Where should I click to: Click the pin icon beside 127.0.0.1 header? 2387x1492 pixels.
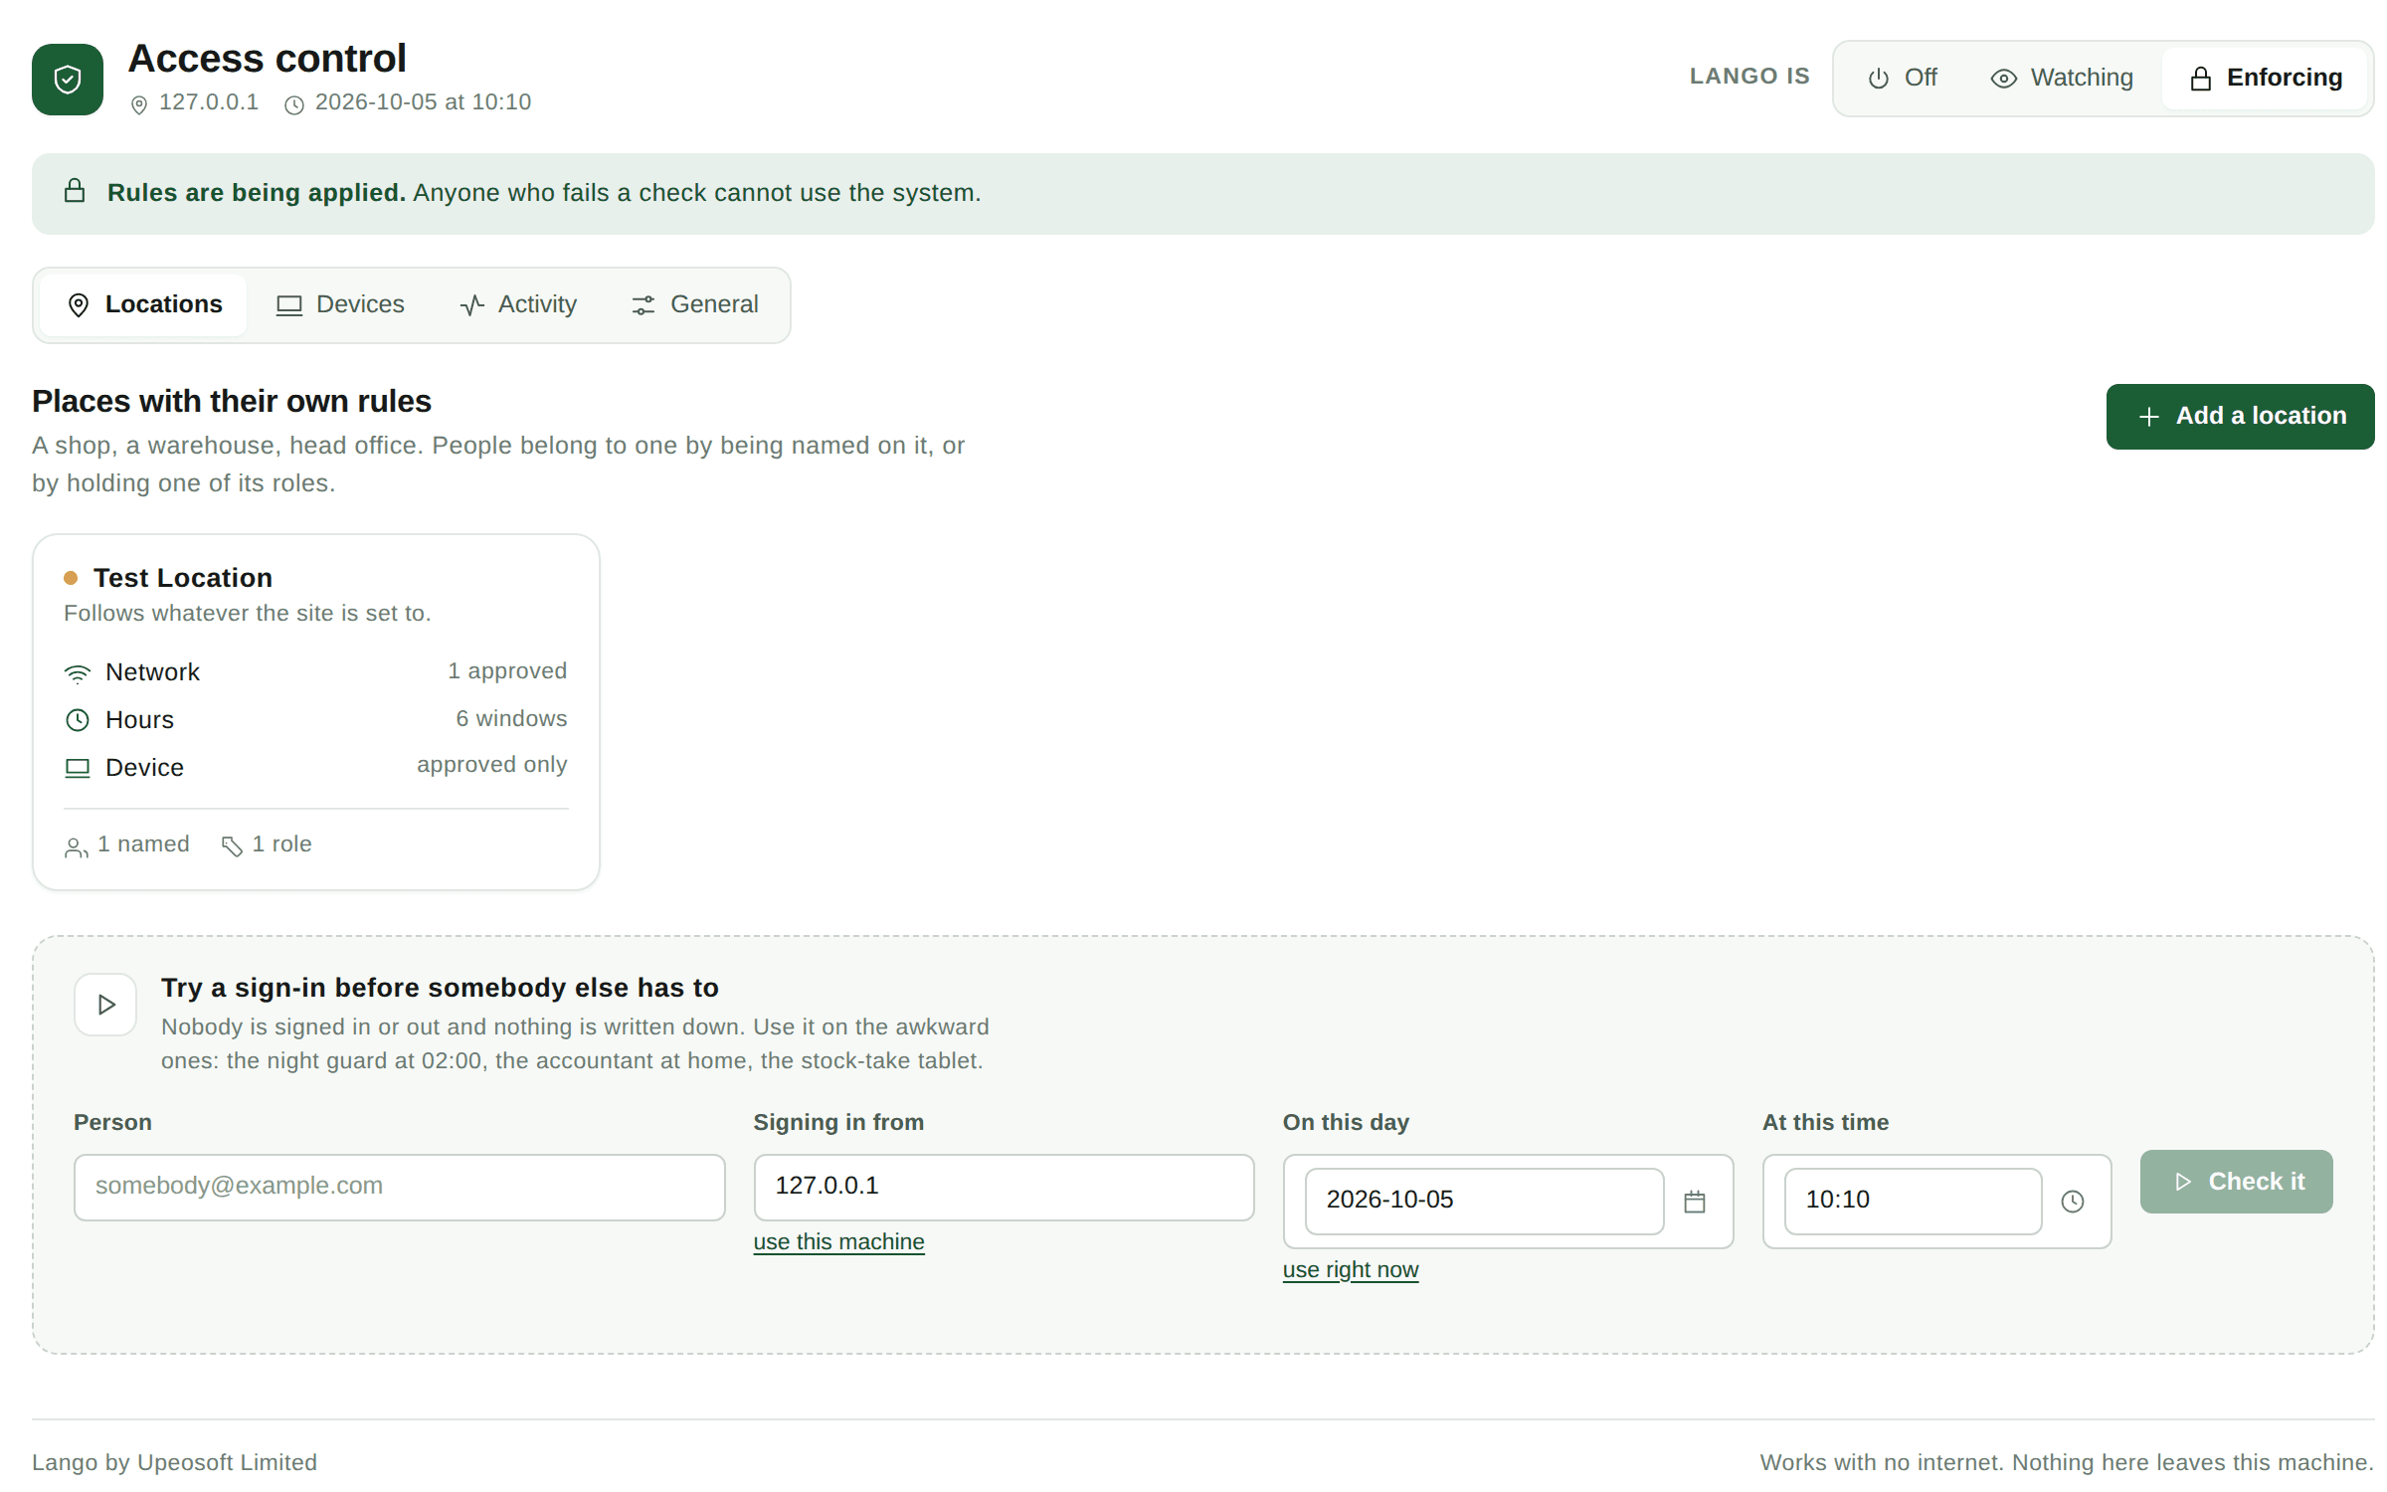click(x=139, y=104)
